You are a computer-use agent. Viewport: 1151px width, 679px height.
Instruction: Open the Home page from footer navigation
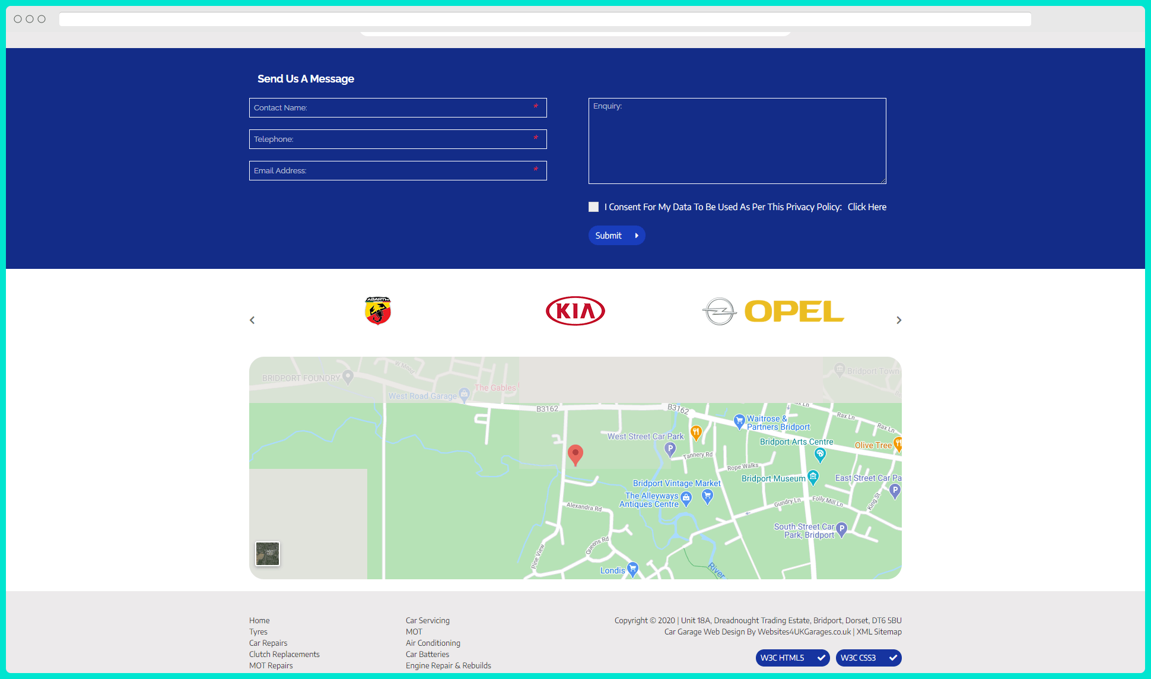(259, 620)
